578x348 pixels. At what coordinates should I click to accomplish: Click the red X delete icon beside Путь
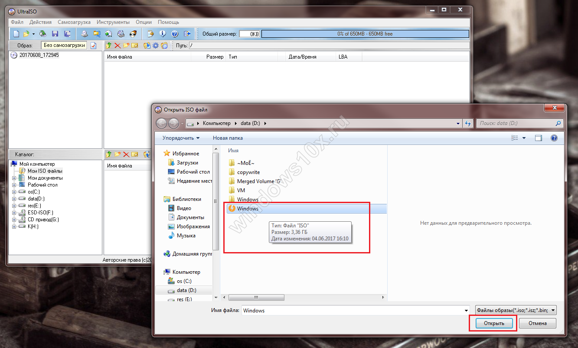118,45
